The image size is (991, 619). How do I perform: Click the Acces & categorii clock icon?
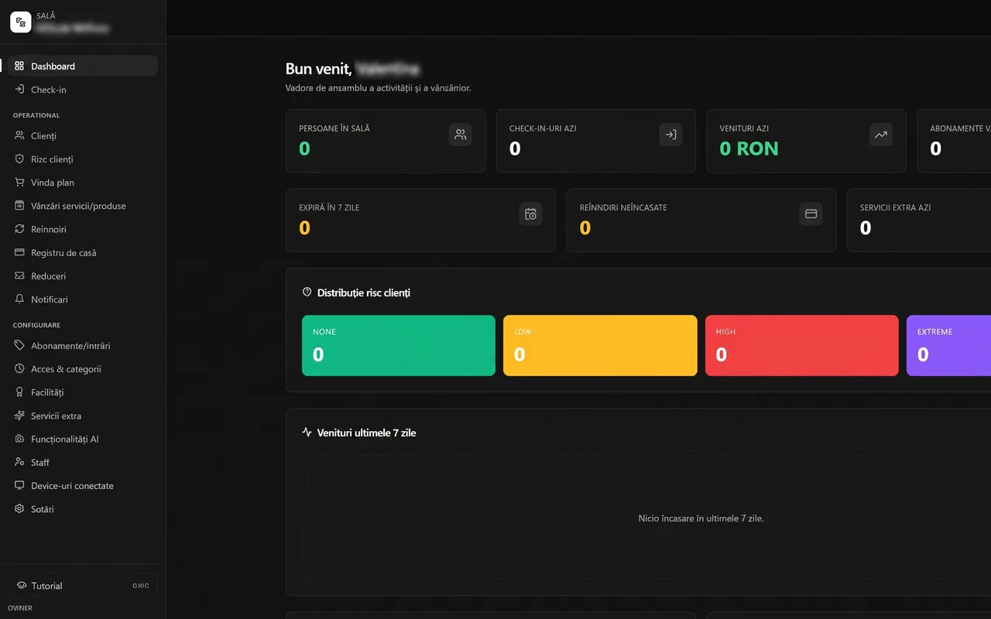19,369
